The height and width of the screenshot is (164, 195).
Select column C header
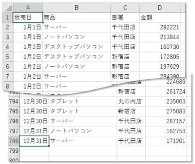coord(125,8)
